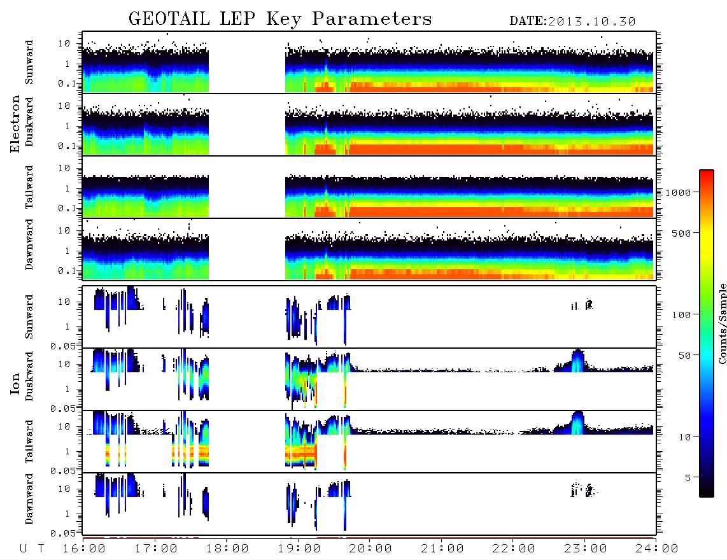Select the "18:00" time tick label

point(228,549)
